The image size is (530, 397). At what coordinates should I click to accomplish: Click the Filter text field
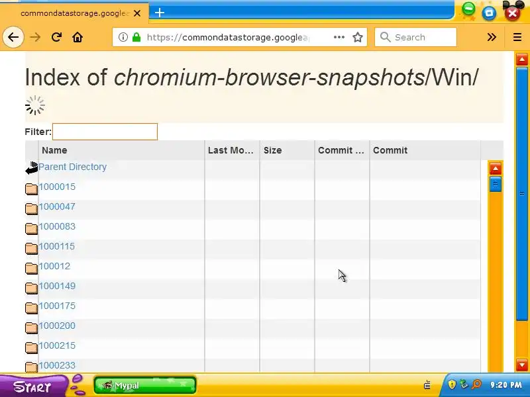105,132
